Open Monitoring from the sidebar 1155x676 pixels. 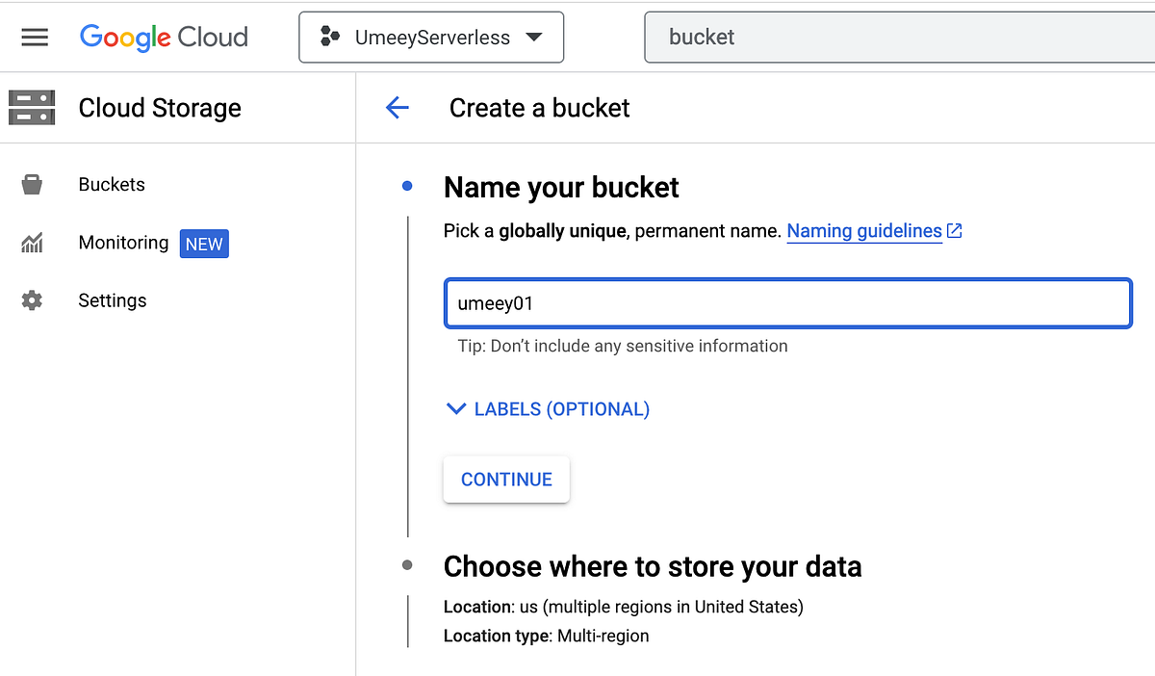tap(123, 243)
